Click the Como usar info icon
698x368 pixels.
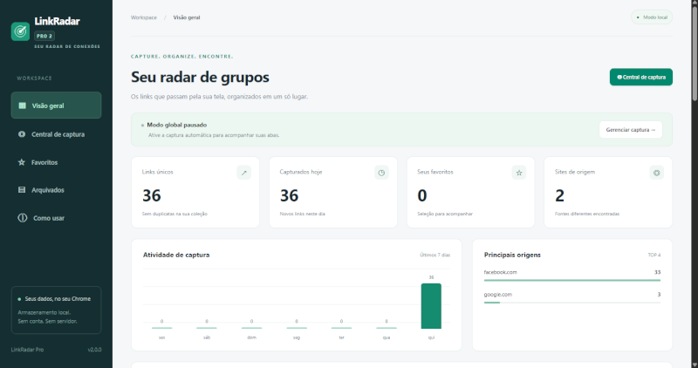[x=23, y=218]
